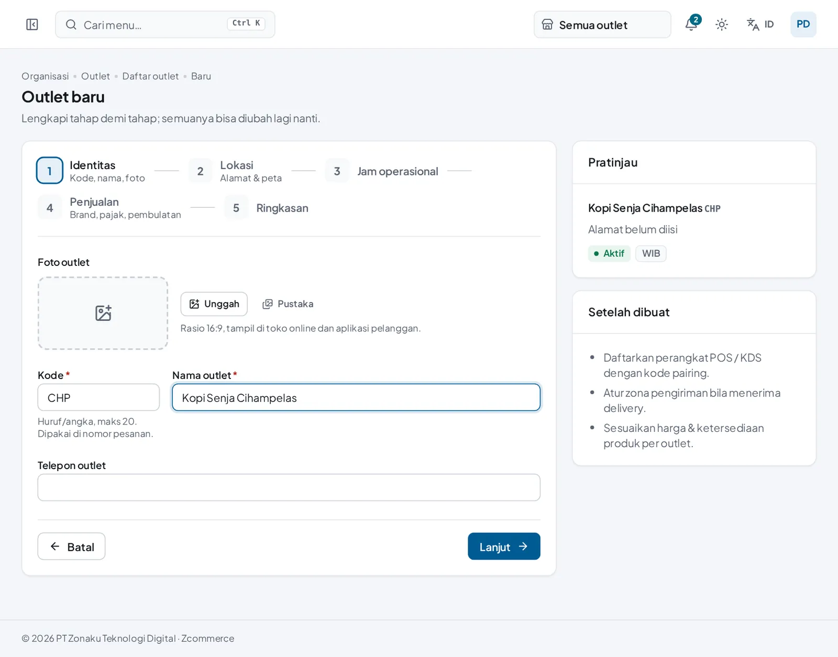The image size is (838, 657).
Task: Click 'Daftarkan perangkat POS / KDS' item
Action: click(x=682, y=365)
